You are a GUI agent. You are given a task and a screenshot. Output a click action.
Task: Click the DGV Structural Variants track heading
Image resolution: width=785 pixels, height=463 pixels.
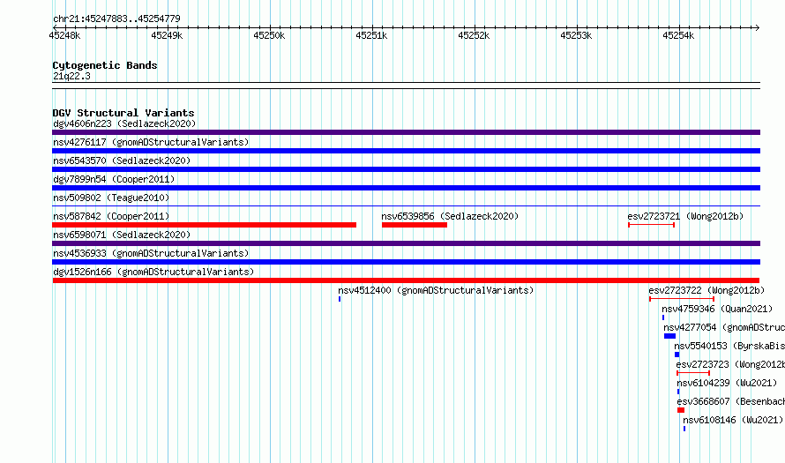[x=123, y=113]
